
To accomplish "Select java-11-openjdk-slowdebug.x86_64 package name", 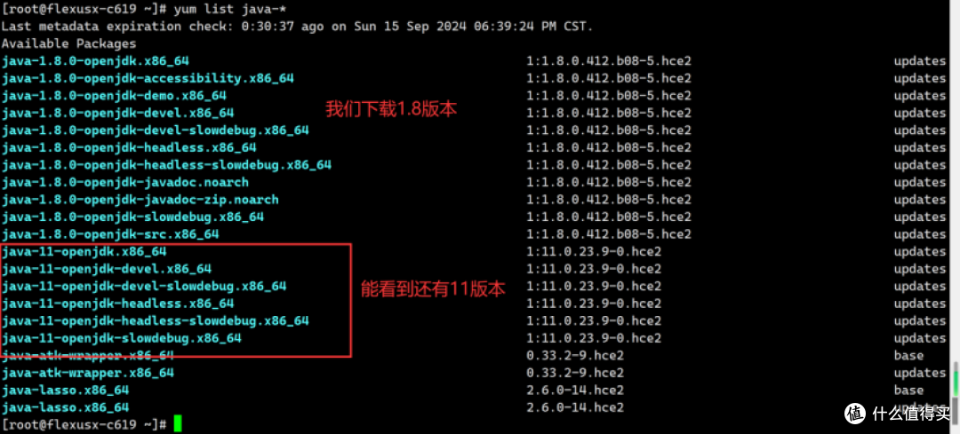I will click(121, 338).
